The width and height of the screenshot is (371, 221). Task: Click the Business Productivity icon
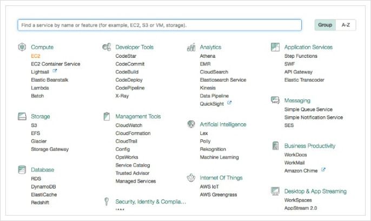[275, 145]
